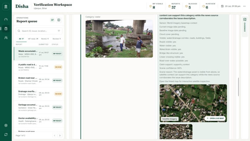Click the STATUS column header
This screenshot has height=141, width=250.
(x=55, y=44)
